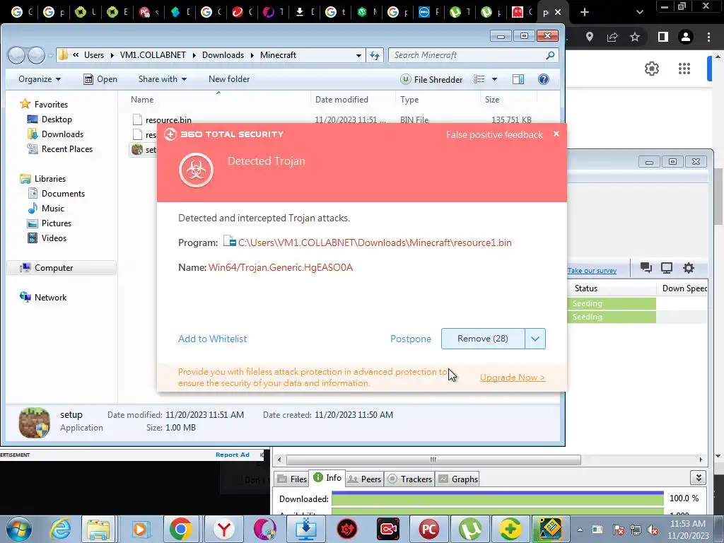
Task: Switch to the uTorrent Peers tab
Action: pyautogui.click(x=364, y=479)
